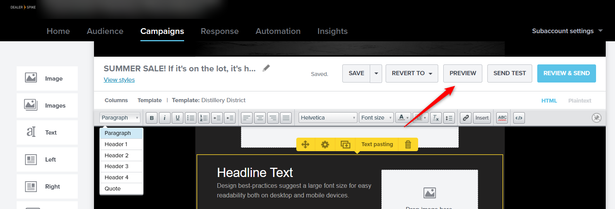This screenshot has width=615, height=209.
Task: Open the Font size dropdown
Action: pos(376,118)
